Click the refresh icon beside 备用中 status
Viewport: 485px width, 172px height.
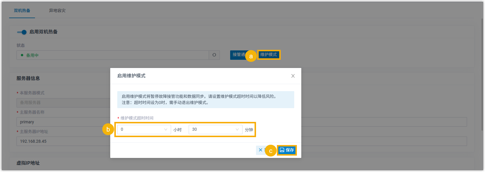tap(214, 55)
